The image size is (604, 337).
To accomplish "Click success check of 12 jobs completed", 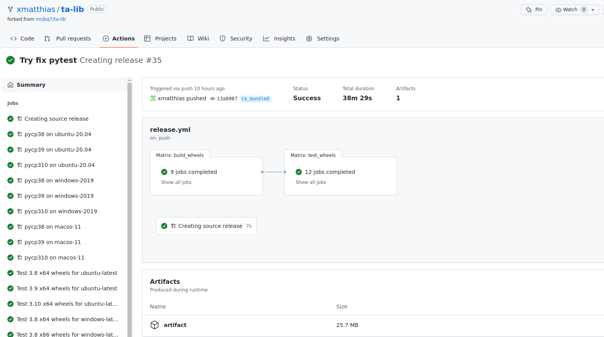I will 299,172.
